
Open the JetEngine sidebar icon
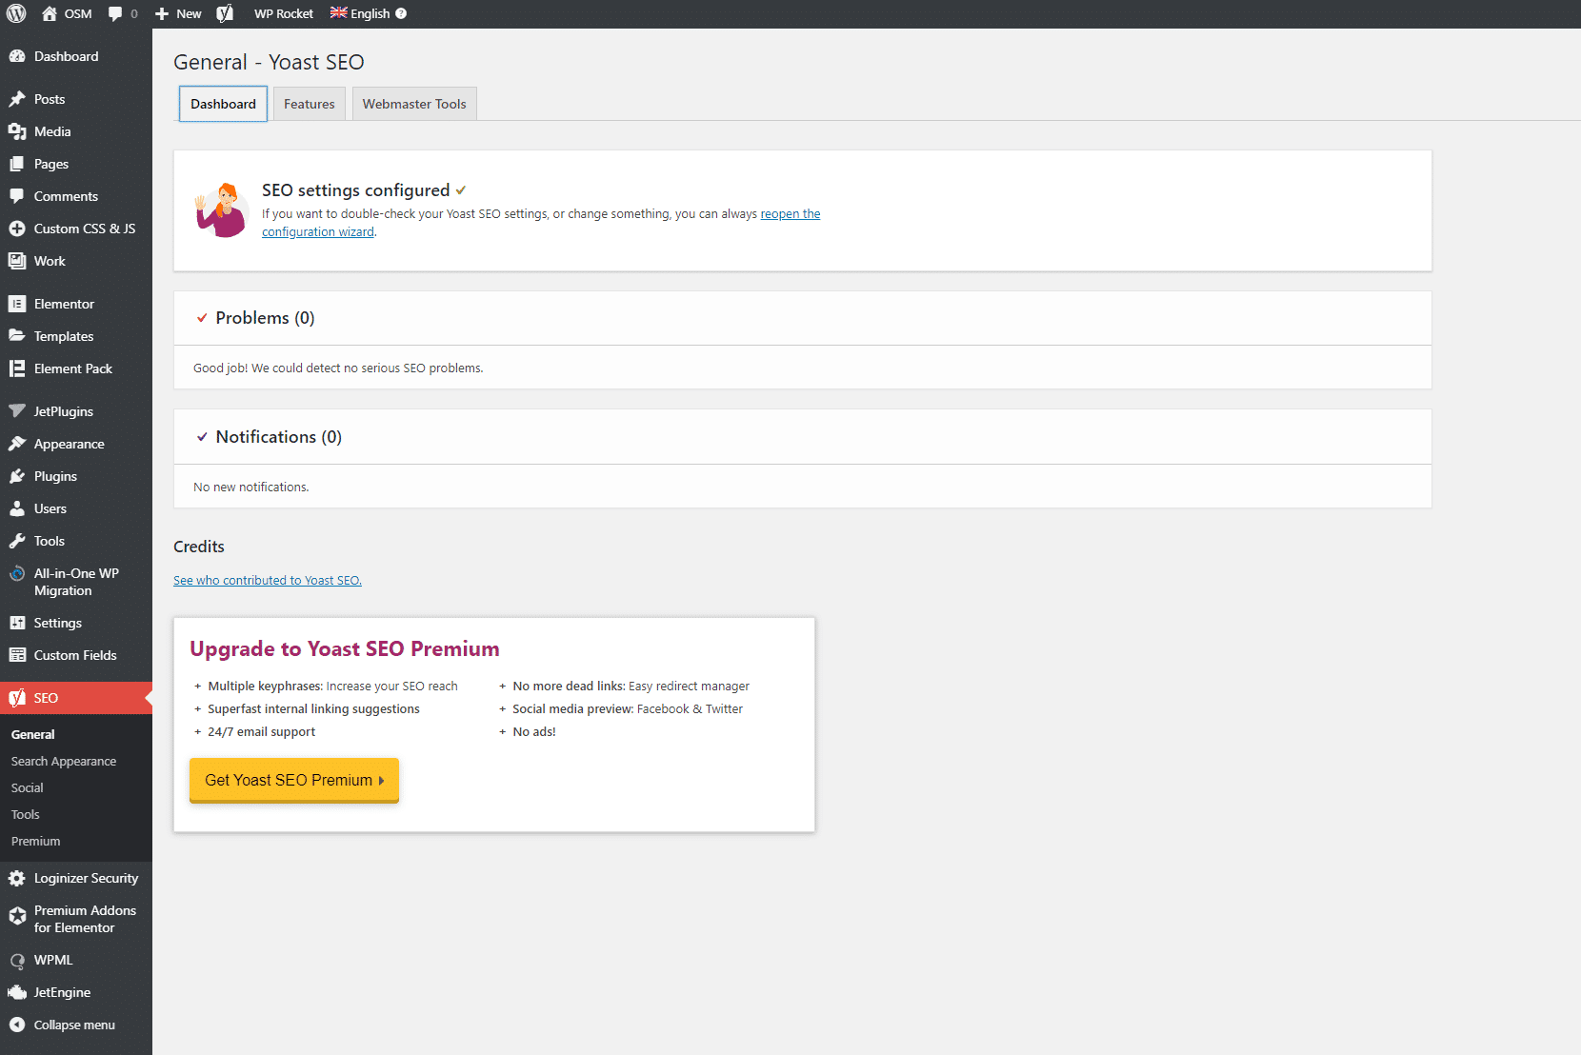tap(17, 992)
